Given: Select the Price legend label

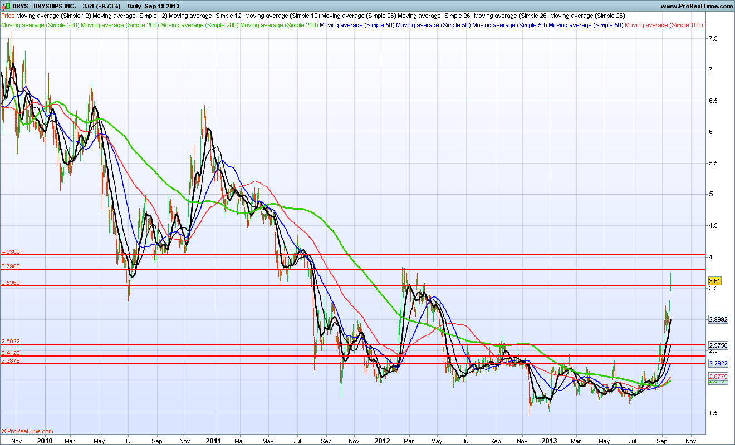Looking at the screenshot, I should click(x=8, y=16).
